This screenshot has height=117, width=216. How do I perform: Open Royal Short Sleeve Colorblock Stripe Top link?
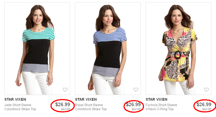coord(91,107)
